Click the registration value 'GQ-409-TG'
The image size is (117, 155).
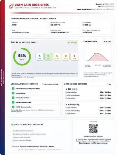[55, 25]
